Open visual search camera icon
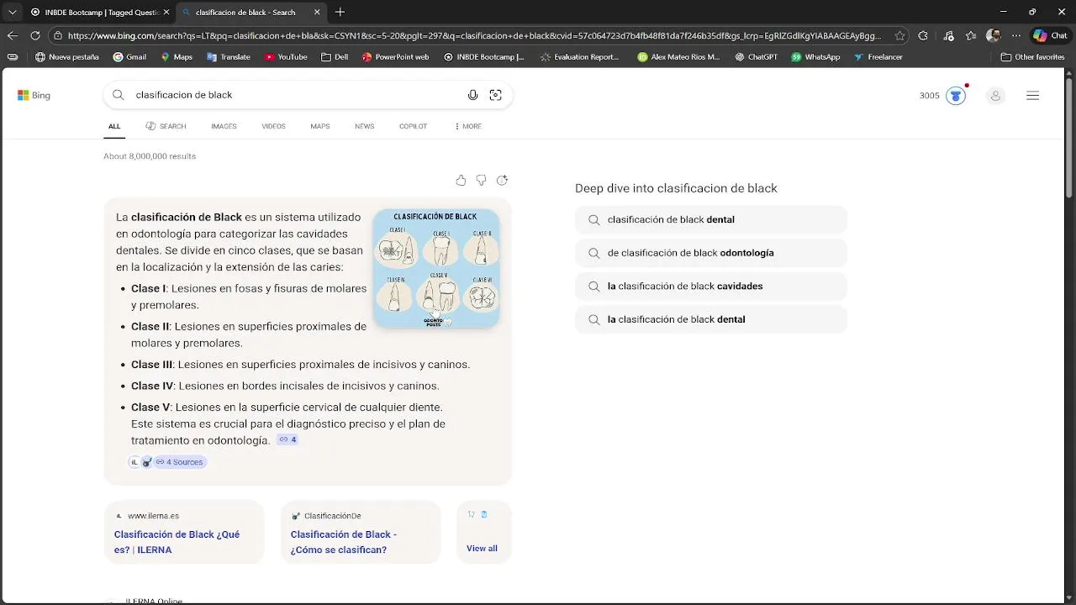Screen dimensions: 1076x605 coord(495,95)
